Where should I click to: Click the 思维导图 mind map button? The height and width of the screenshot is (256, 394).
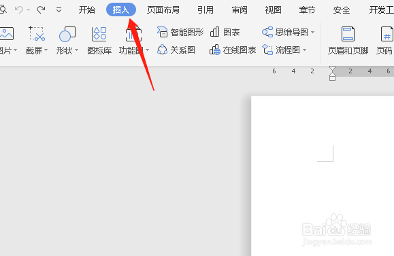(x=285, y=32)
